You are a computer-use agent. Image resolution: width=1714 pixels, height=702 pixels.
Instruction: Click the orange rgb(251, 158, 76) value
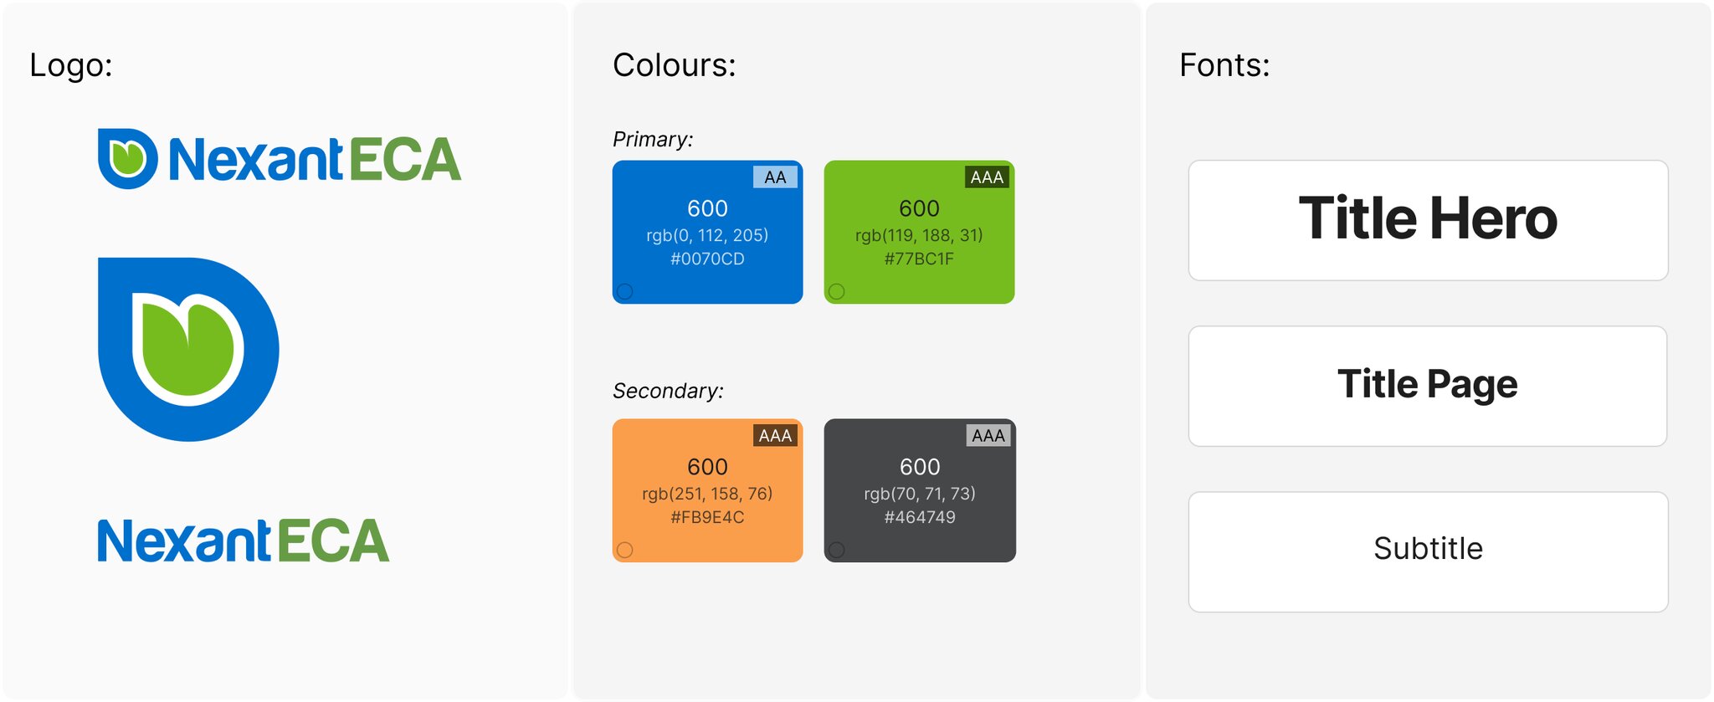coord(707,494)
